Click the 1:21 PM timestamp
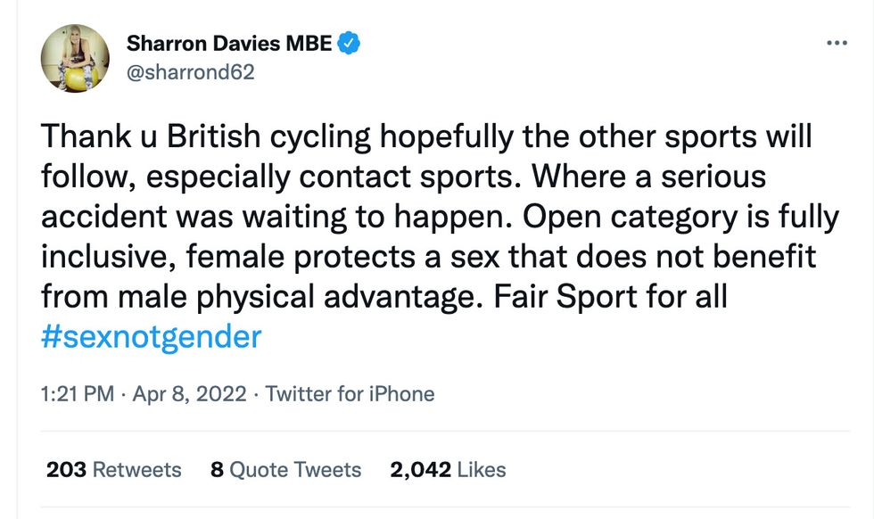This screenshot has height=519, width=874. click(x=77, y=393)
